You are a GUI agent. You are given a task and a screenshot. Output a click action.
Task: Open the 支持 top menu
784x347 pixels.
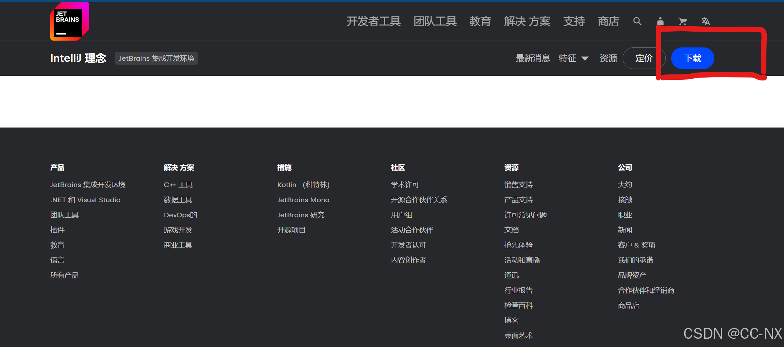[574, 21]
